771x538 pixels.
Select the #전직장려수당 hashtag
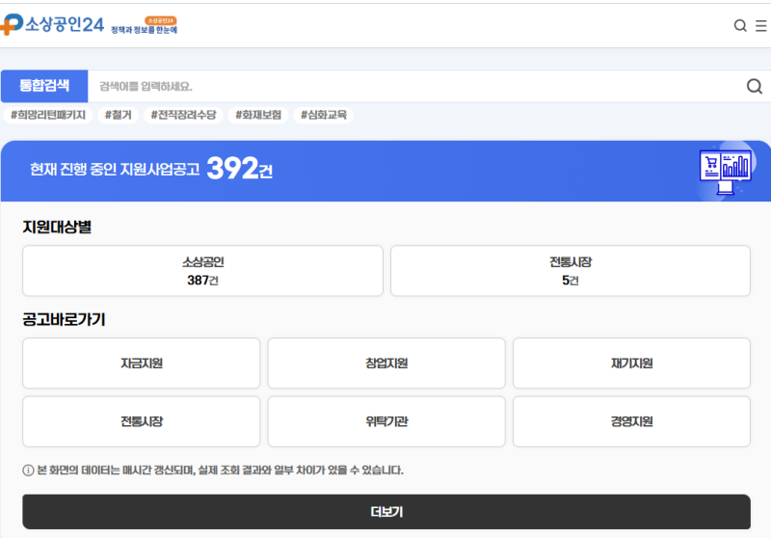[x=183, y=115]
